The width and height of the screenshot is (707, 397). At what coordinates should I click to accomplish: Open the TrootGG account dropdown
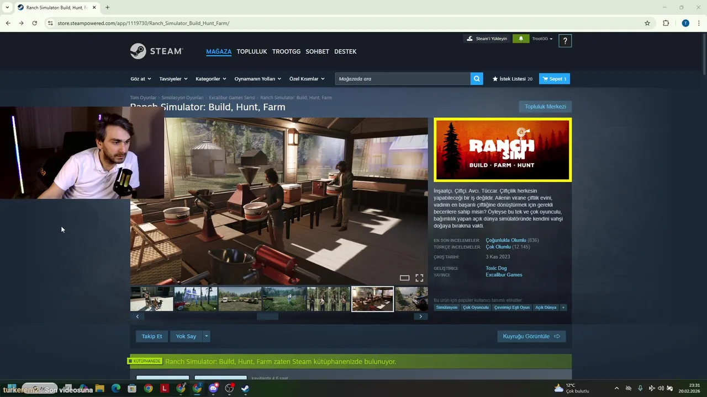click(542, 39)
